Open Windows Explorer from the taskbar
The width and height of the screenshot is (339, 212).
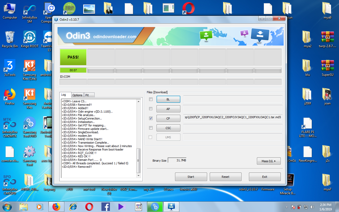click(x=24, y=207)
